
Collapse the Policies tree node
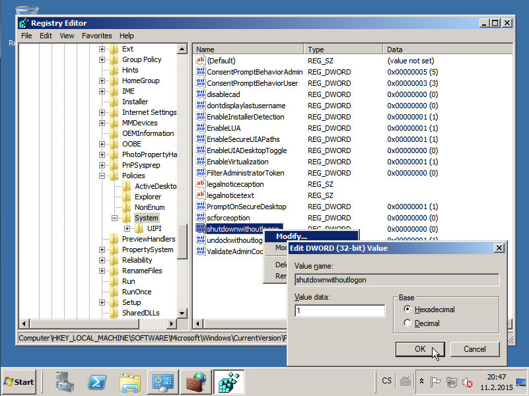[x=102, y=176]
